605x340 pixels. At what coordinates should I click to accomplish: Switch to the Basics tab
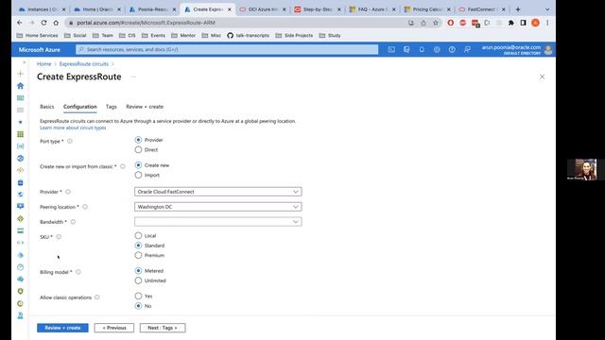47,107
